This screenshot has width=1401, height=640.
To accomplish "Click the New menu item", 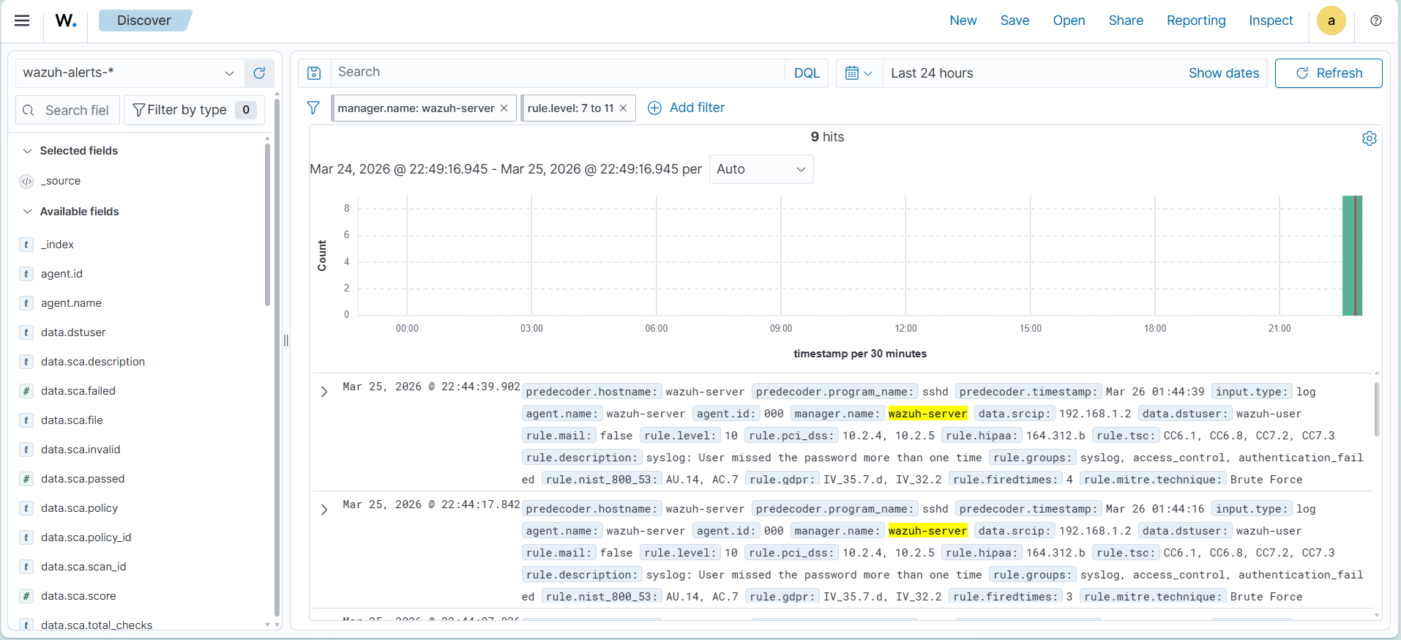I will click(963, 21).
